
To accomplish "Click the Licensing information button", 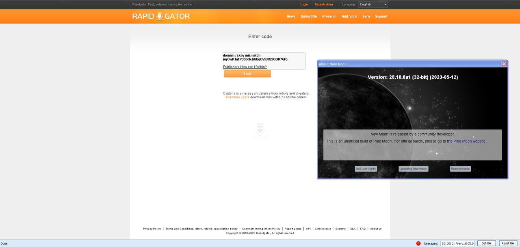I will (413, 169).
